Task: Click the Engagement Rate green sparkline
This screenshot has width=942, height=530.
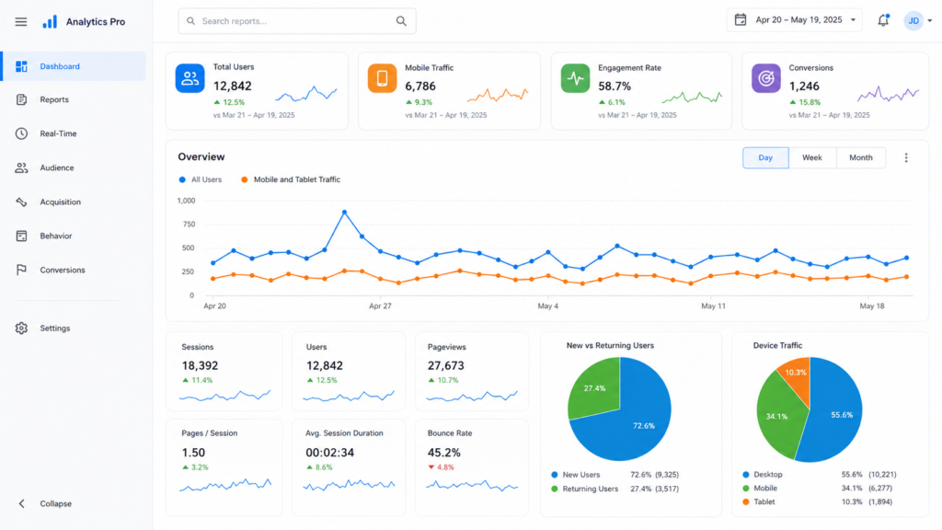Action: click(692, 96)
